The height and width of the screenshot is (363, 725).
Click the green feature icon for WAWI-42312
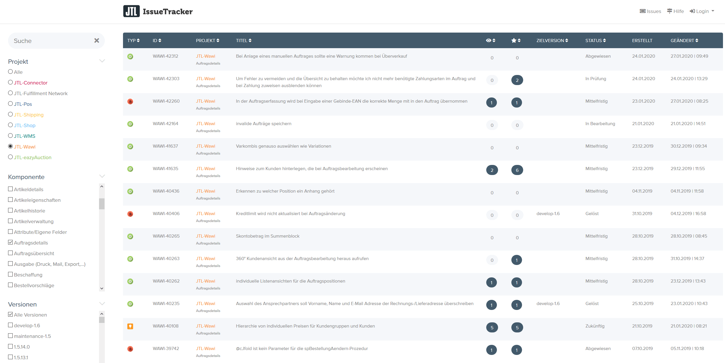pos(130,57)
